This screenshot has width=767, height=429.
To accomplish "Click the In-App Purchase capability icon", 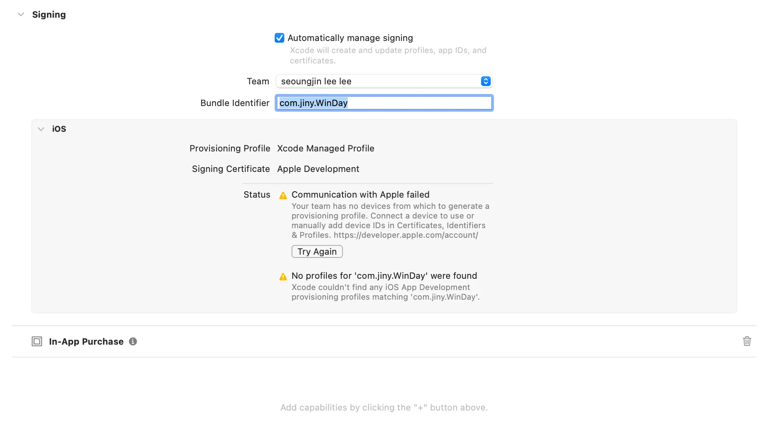I will click(x=37, y=341).
